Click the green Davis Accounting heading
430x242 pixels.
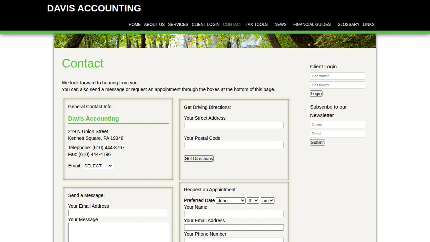click(x=93, y=119)
